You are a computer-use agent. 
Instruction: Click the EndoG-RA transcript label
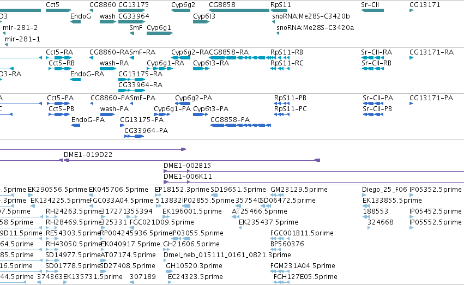(87, 74)
